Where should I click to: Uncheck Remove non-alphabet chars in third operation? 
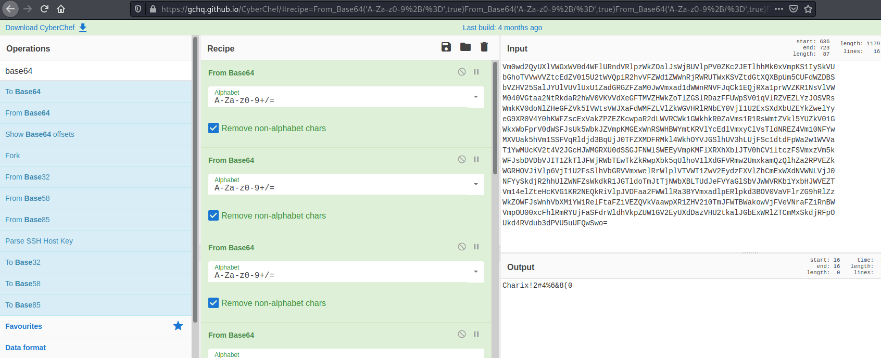click(213, 303)
